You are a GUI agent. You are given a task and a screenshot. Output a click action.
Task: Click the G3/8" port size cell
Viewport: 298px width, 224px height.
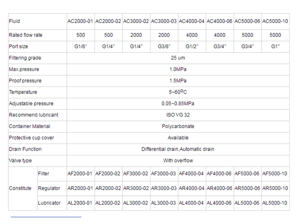(x=164, y=46)
